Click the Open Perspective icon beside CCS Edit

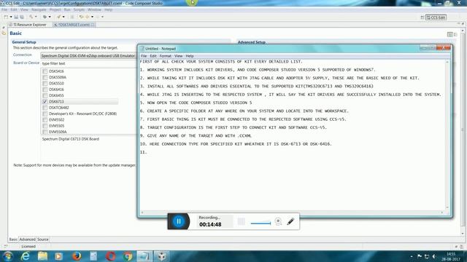pos(422,17)
